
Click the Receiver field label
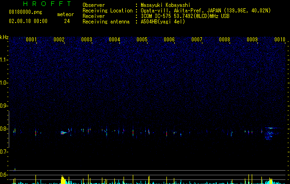[94, 16]
